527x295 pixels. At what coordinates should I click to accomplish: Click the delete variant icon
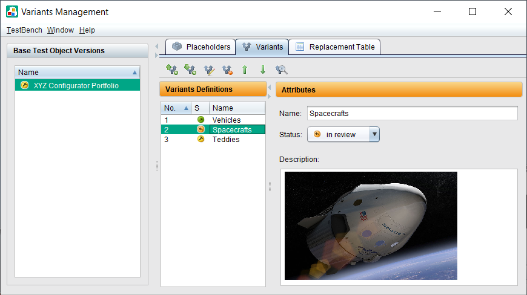tap(227, 70)
